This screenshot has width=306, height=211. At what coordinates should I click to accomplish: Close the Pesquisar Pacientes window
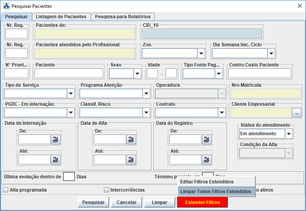[300, 6]
